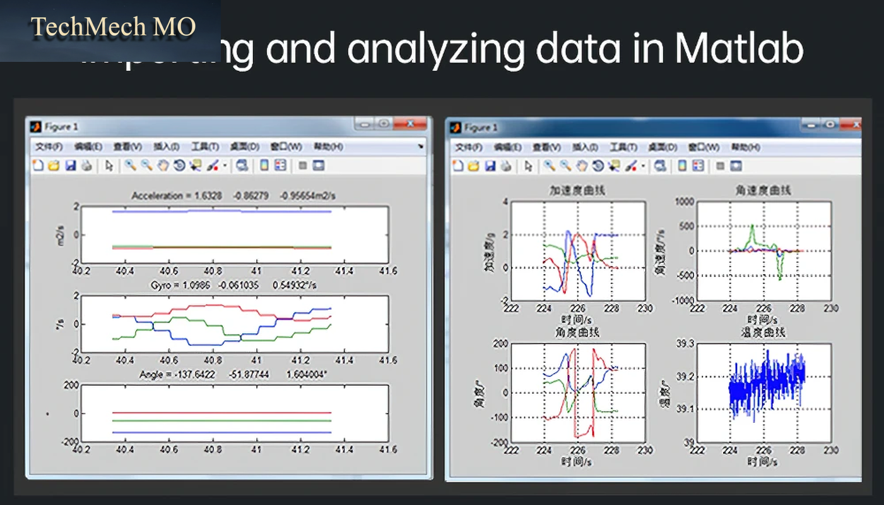Click the 角度曲线 subplot title
The width and height of the screenshot is (884, 505).
[x=577, y=332]
